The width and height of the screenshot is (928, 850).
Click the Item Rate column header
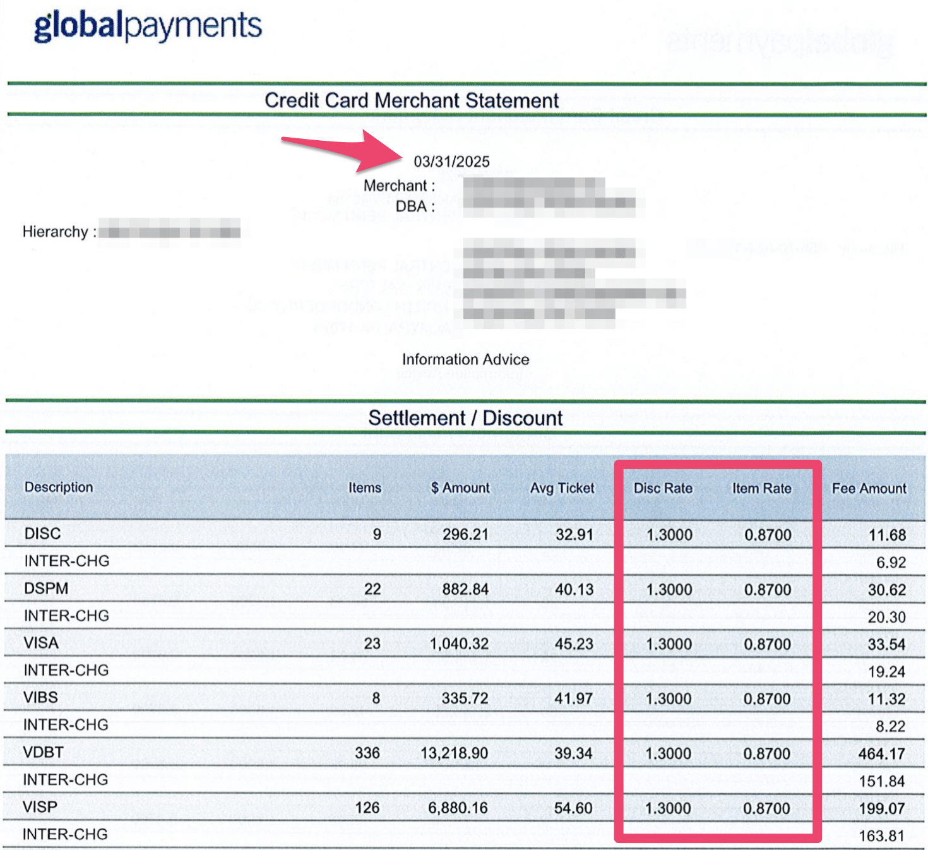pyautogui.click(x=761, y=488)
